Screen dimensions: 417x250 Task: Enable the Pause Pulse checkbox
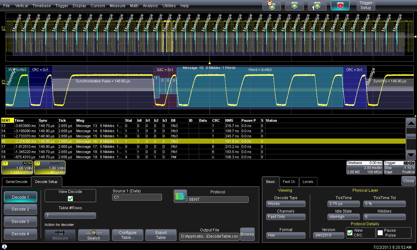click(x=380, y=233)
